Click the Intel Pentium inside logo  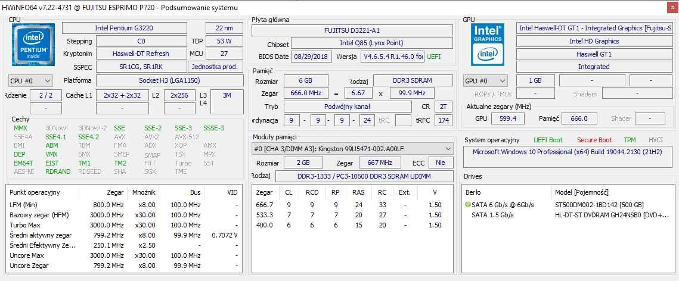[x=32, y=45]
